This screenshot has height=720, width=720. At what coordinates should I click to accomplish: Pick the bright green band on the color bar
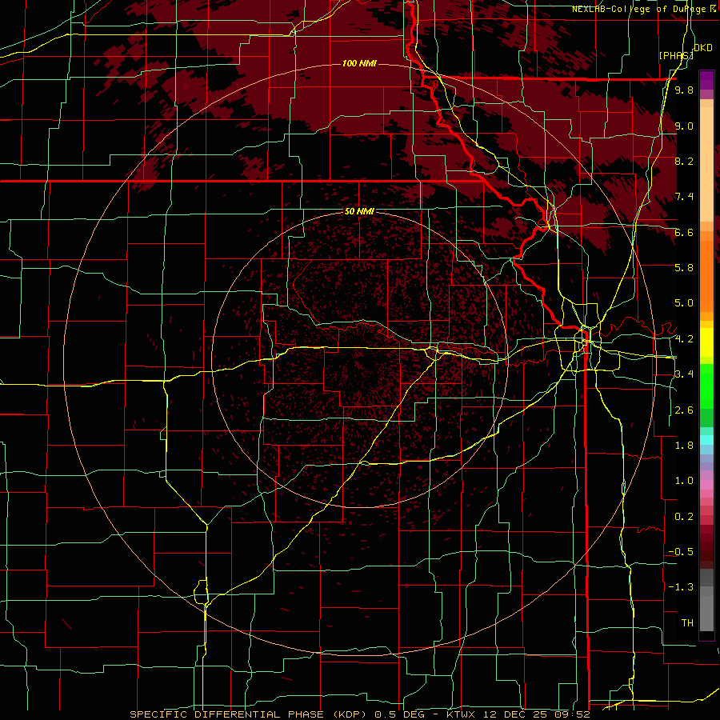(706, 387)
